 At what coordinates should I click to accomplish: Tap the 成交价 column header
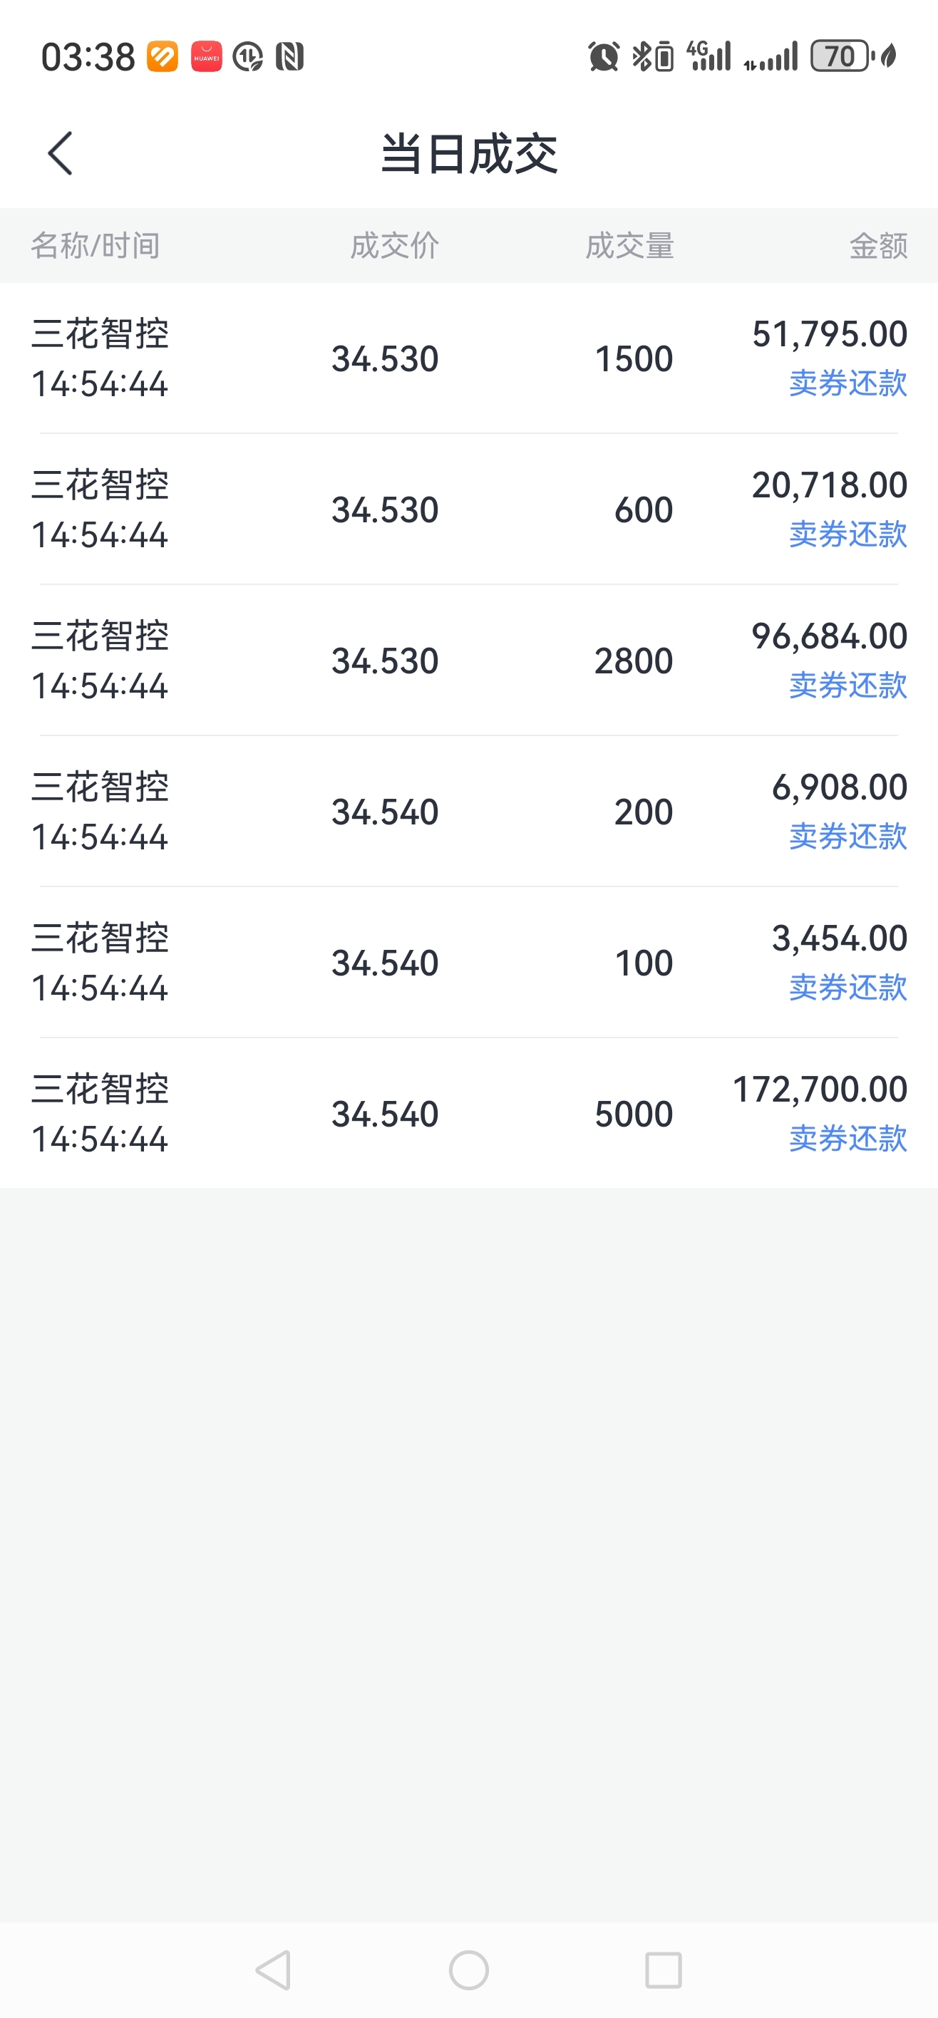(x=394, y=245)
